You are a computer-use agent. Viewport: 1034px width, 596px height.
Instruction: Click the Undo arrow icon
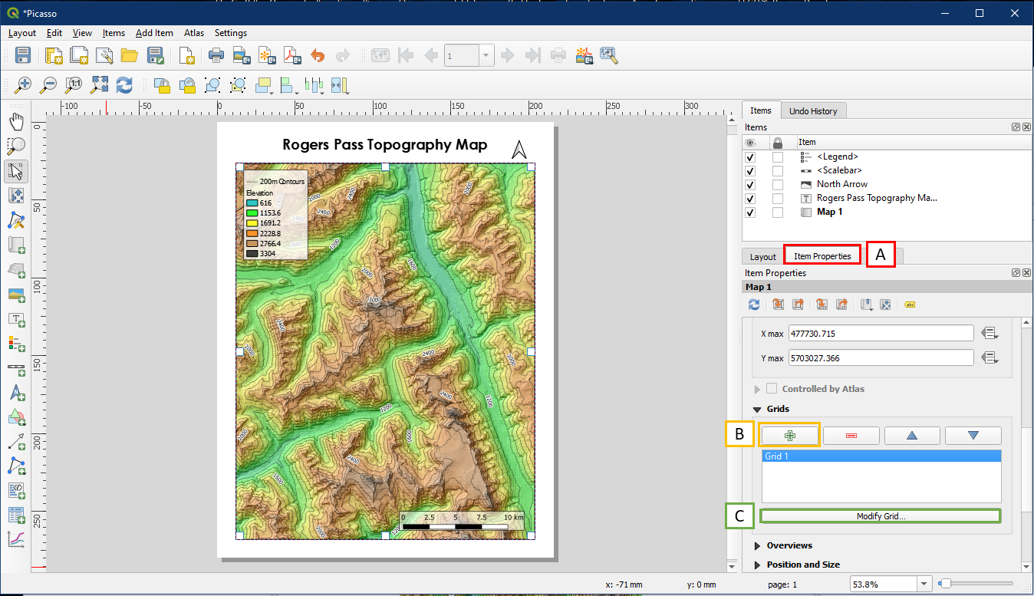[x=318, y=55]
